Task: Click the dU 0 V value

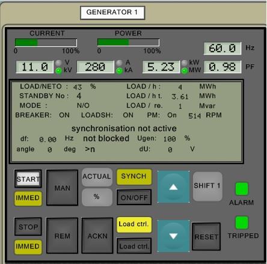Action: point(170,150)
